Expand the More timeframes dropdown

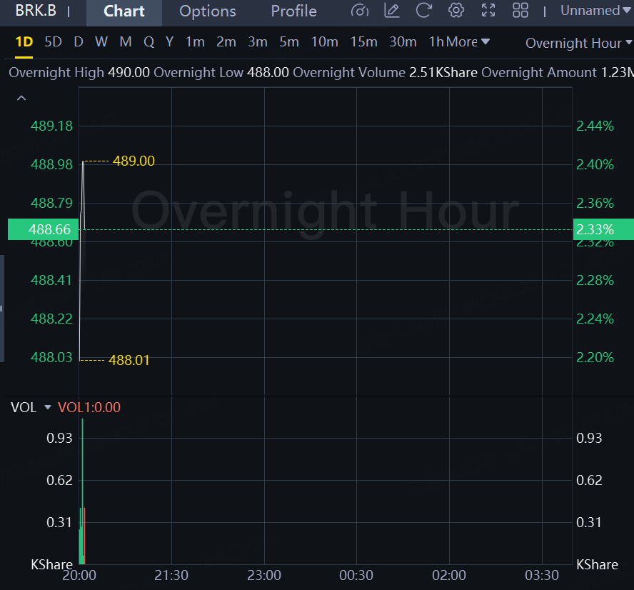click(x=468, y=42)
